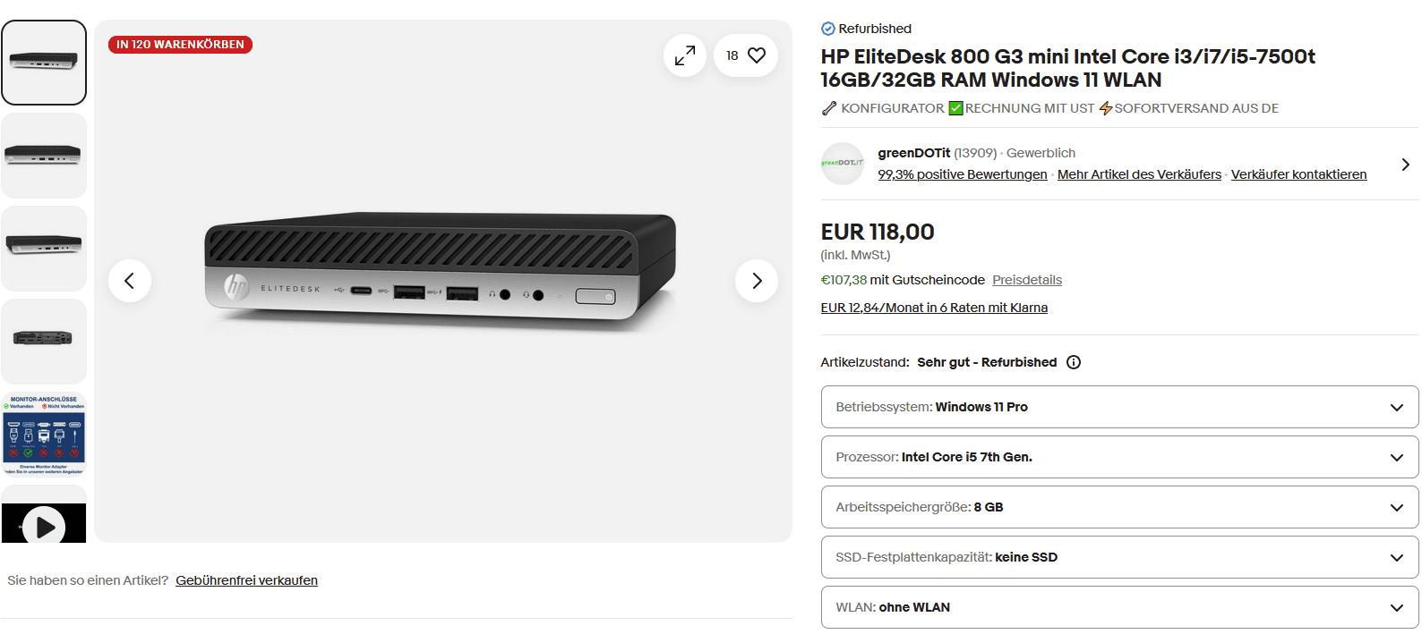Choose SSD-Festplattenkapazität option list
This screenshot has width=1422, height=634.
[x=1119, y=557]
